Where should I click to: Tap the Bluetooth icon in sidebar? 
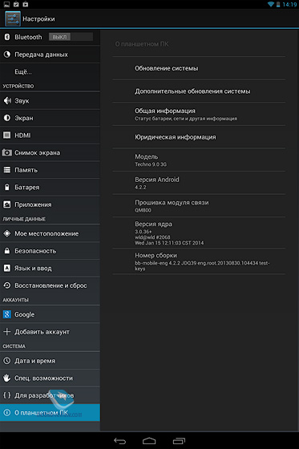(x=7, y=37)
